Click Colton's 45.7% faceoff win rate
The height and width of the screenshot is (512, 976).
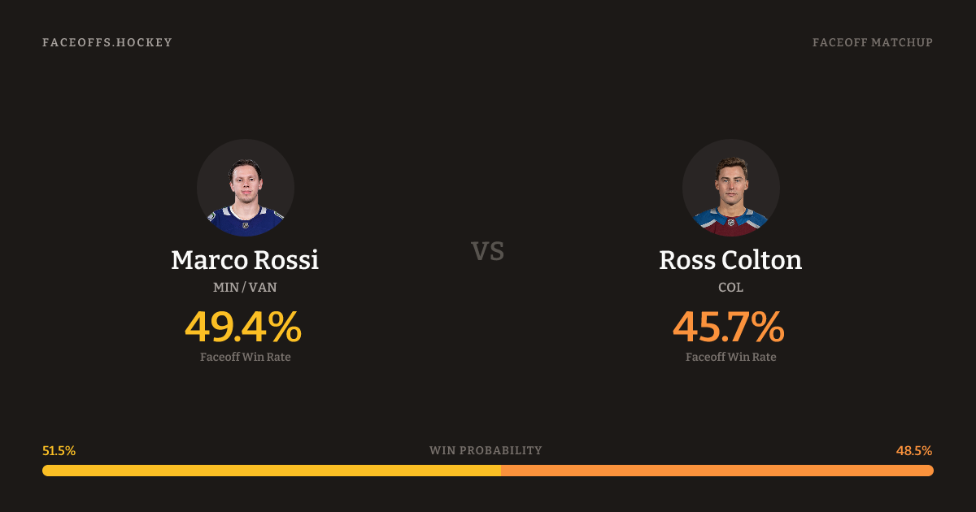[x=729, y=327]
